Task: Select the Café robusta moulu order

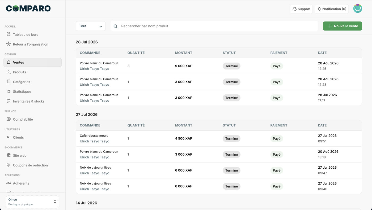Action: tap(94, 136)
